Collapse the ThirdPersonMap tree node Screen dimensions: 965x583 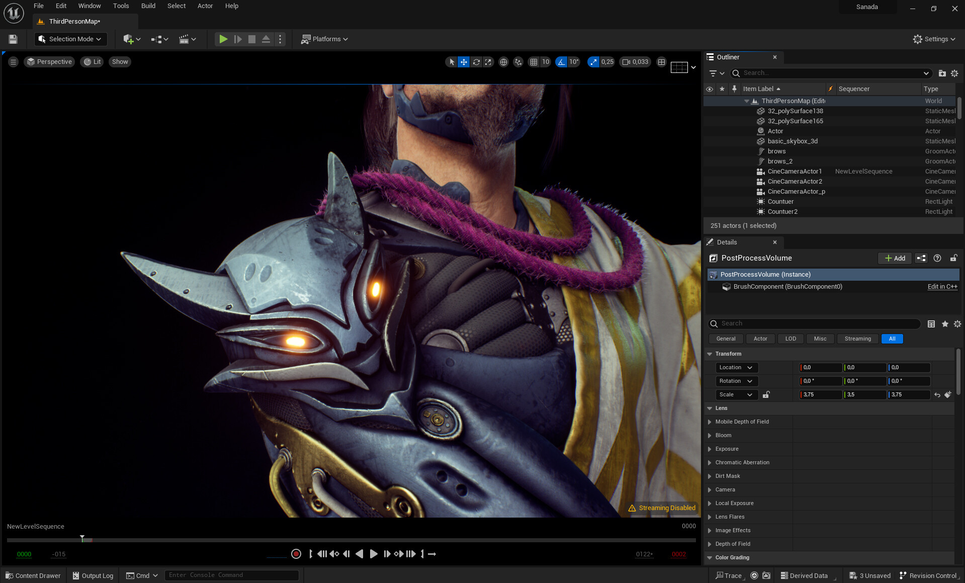(747, 101)
